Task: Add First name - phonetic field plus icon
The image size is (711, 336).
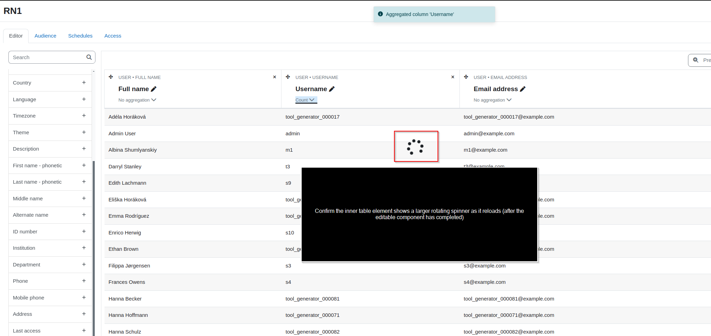Action: pyautogui.click(x=84, y=165)
